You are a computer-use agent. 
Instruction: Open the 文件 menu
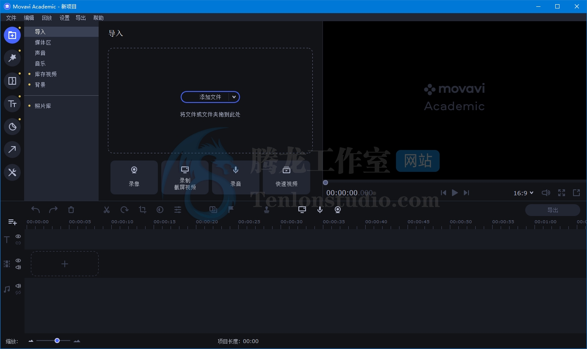click(11, 18)
